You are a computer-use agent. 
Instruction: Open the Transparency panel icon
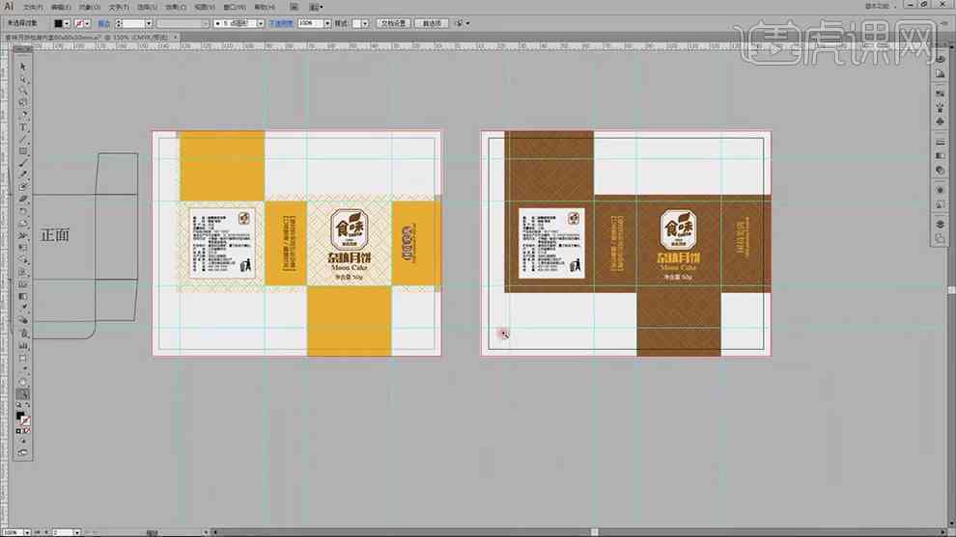(941, 170)
